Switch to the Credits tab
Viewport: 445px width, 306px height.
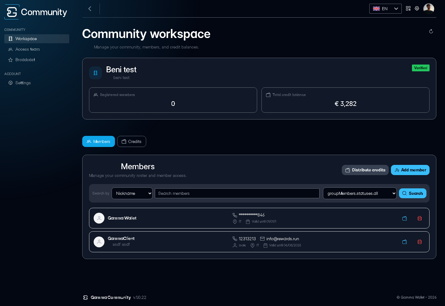(x=132, y=141)
